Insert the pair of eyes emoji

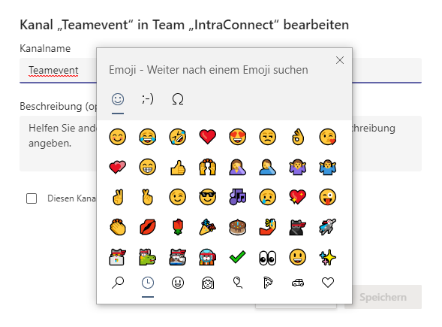[x=267, y=258]
